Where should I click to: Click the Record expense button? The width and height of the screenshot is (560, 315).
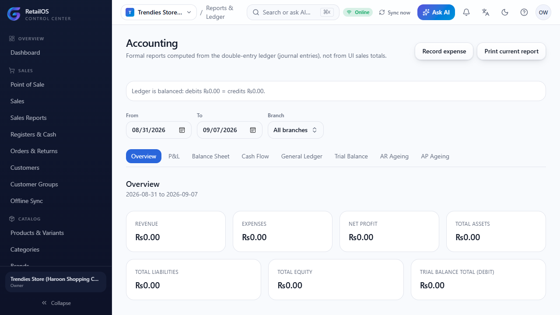pyautogui.click(x=444, y=51)
